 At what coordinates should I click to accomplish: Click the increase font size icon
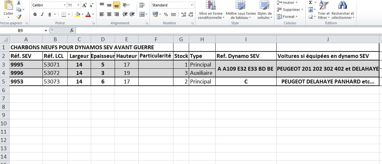click(x=84, y=5)
